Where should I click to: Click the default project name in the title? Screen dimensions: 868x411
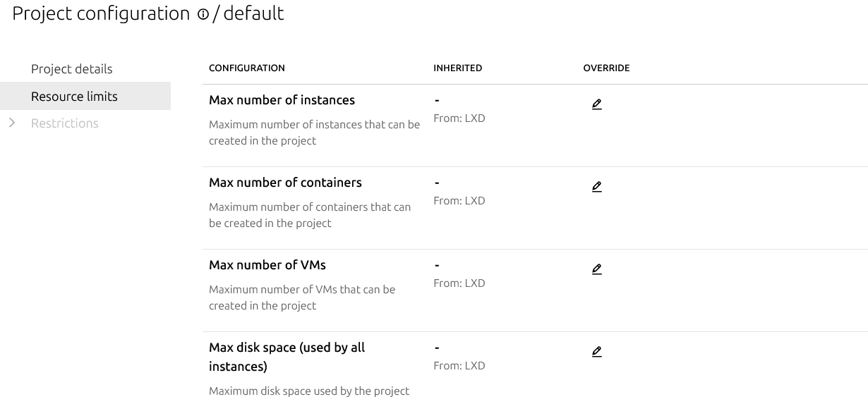coord(253,13)
